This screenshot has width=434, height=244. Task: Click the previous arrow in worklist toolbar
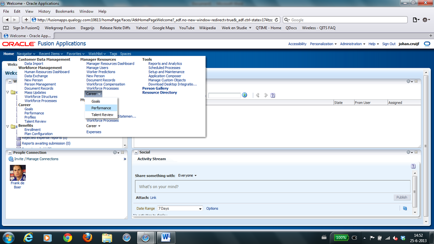[x=258, y=95]
